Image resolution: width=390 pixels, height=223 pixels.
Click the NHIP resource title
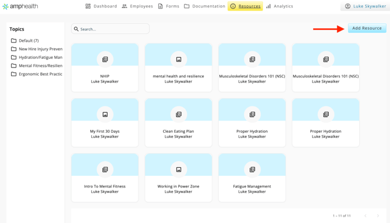(x=105, y=76)
